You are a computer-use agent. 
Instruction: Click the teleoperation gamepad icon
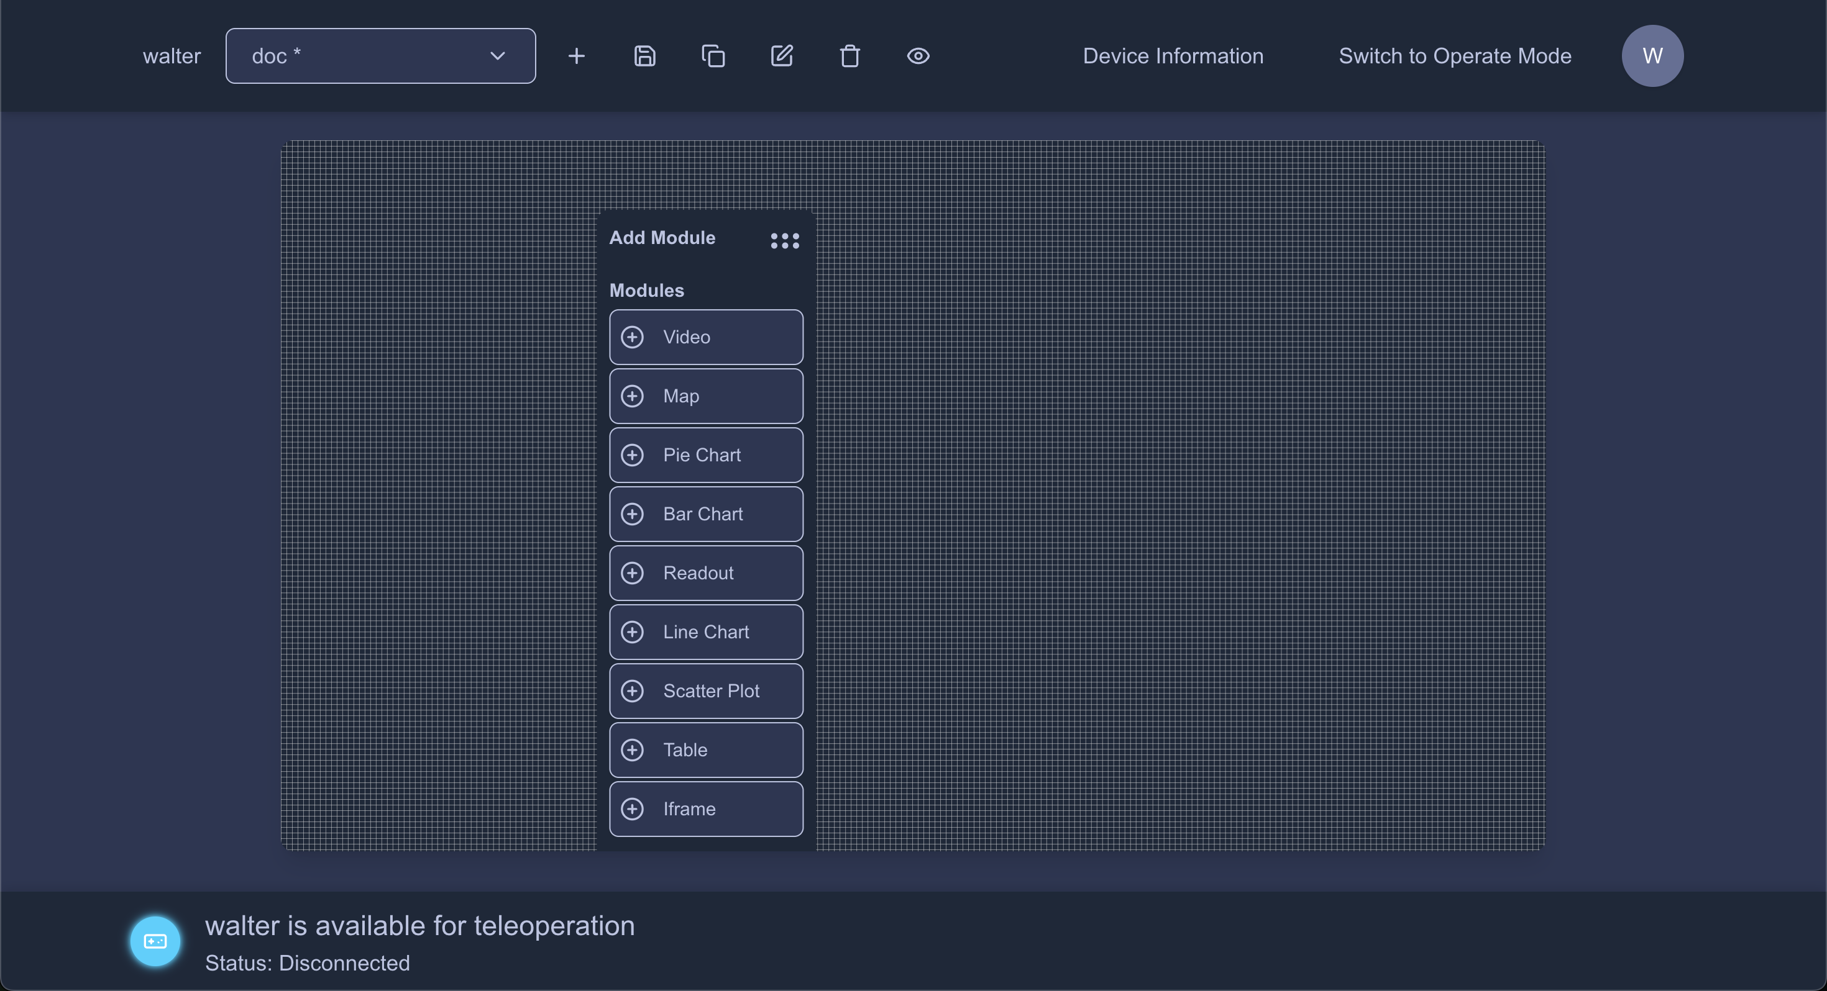pyautogui.click(x=155, y=941)
